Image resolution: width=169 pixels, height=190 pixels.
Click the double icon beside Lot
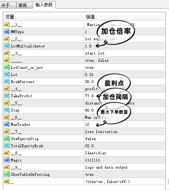7,75
